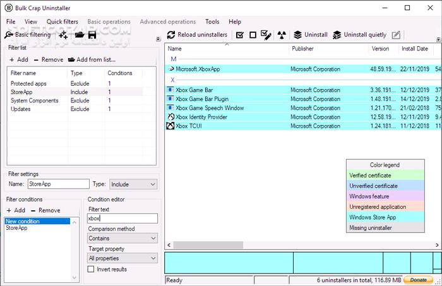Click the Unverified certificate legend swatch
This screenshot has width=442, height=286.
(x=385, y=186)
